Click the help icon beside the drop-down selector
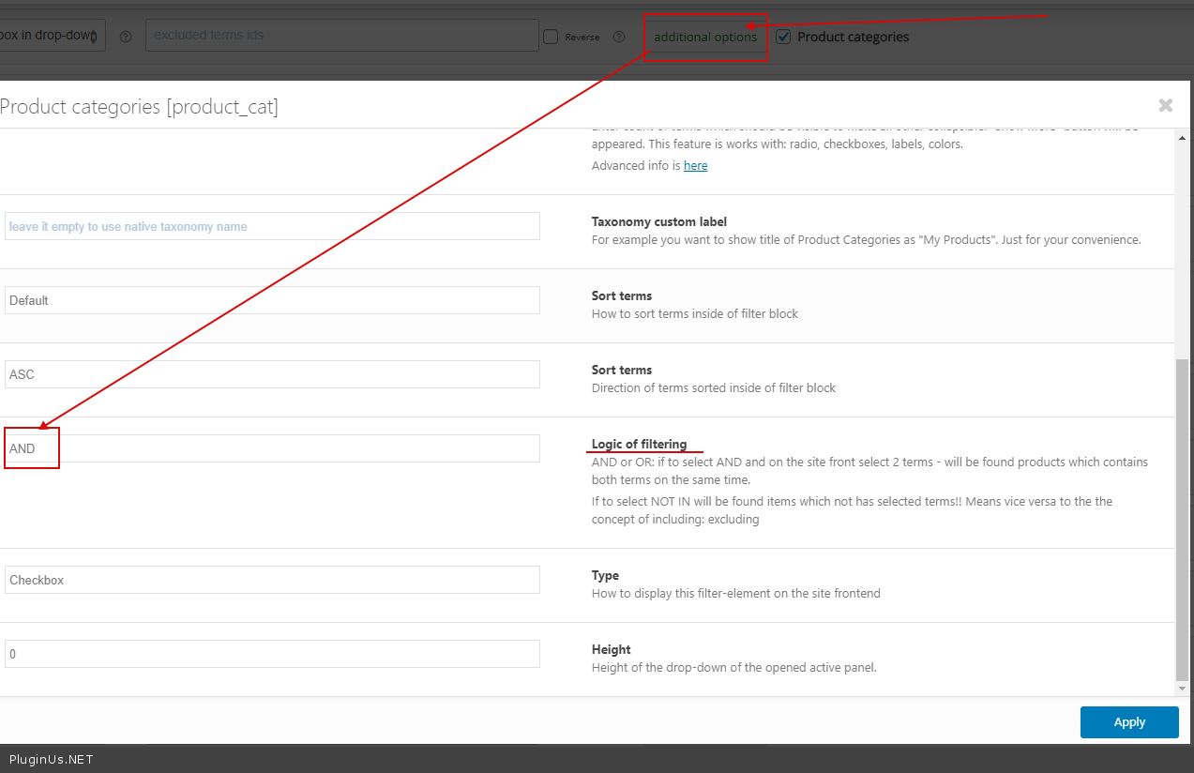The width and height of the screenshot is (1194, 773). (x=126, y=37)
